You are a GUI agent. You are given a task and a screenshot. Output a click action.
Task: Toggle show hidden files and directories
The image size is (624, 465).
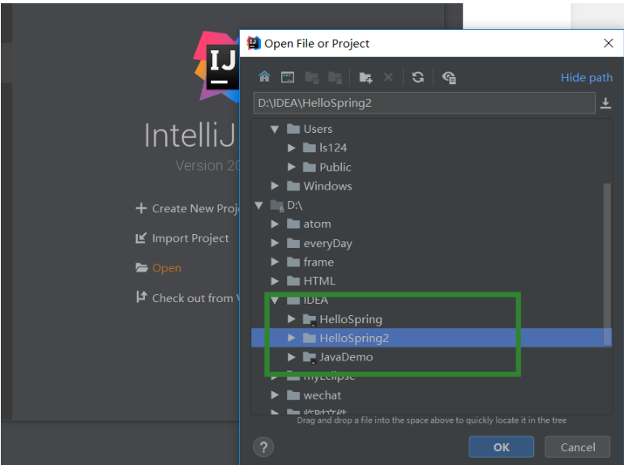pyautogui.click(x=449, y=77)
